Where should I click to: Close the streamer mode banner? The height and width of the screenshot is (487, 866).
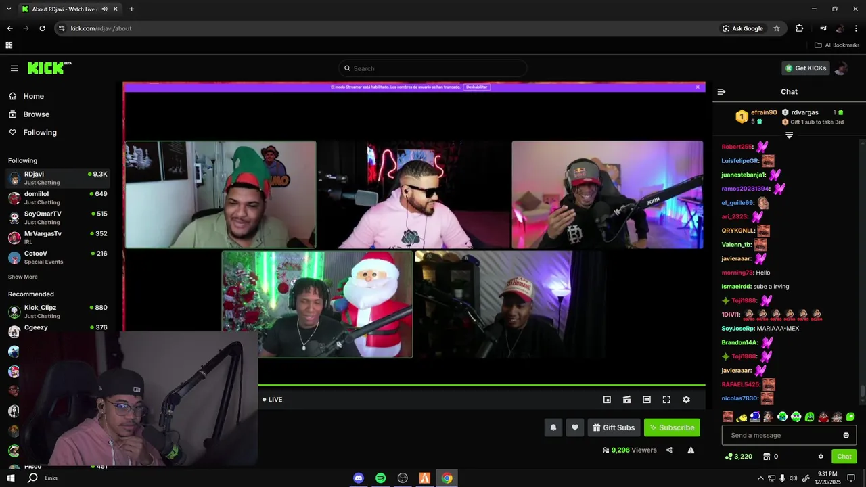(x=698, y=87)
